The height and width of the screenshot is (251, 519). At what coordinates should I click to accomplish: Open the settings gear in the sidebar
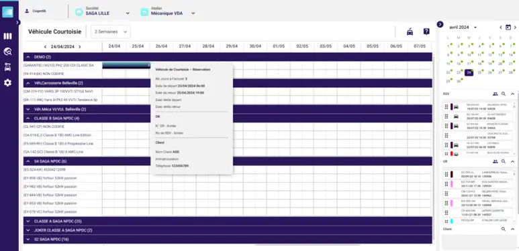click(7, 82)
